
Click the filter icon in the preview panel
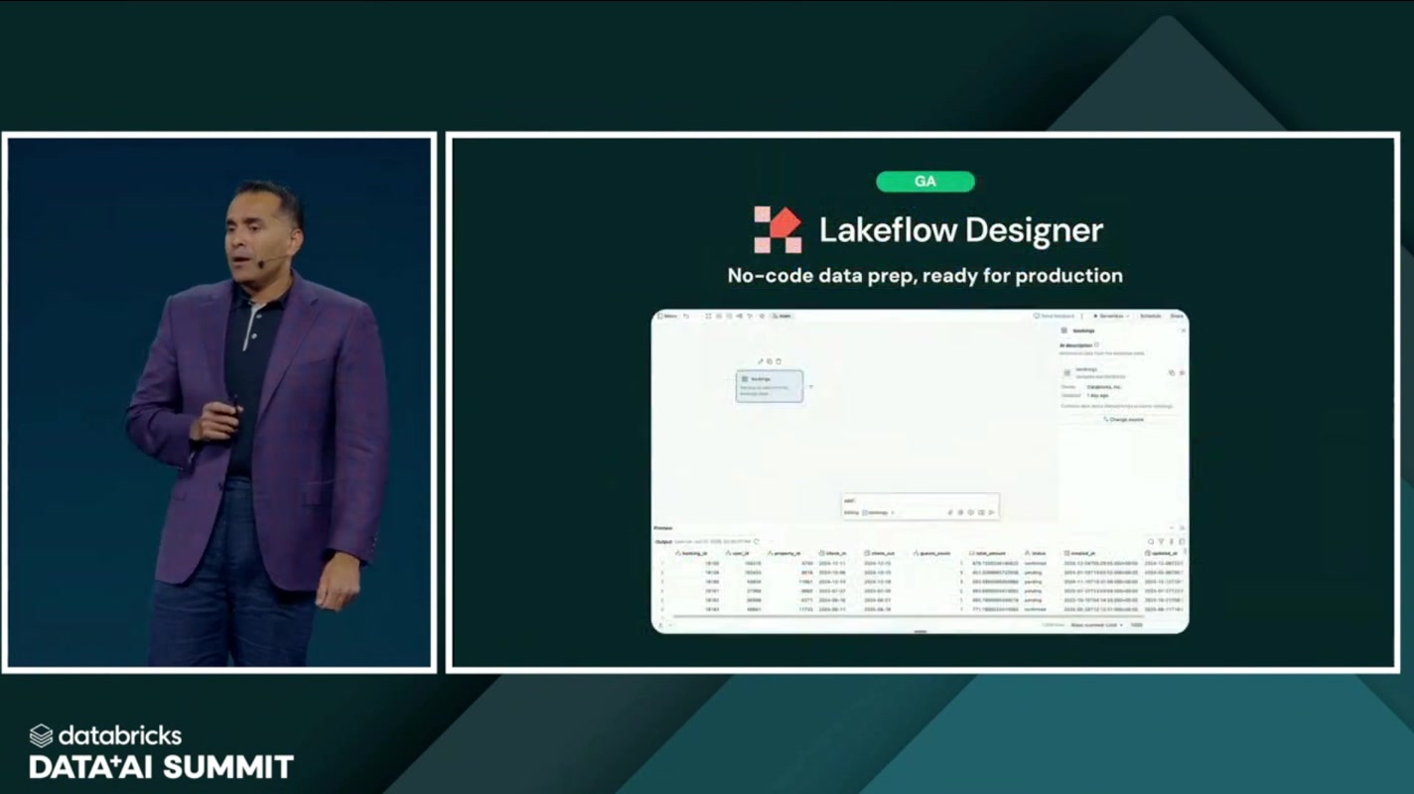point(1161,542)
